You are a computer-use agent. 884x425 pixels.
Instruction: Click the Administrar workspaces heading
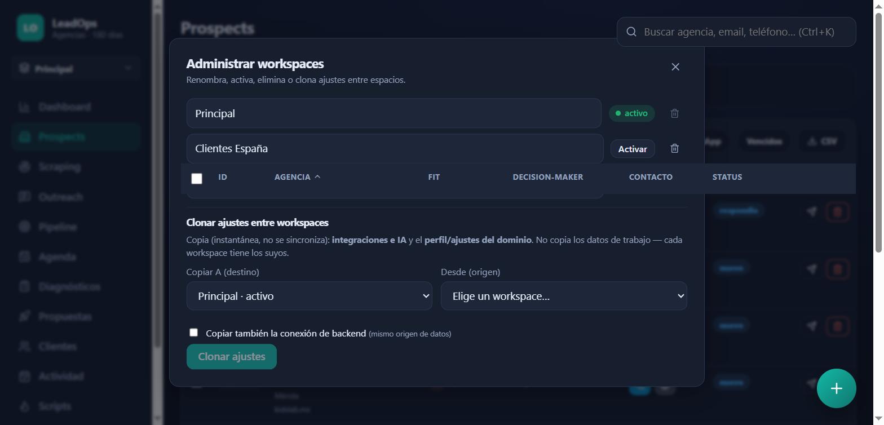(255, 64)
